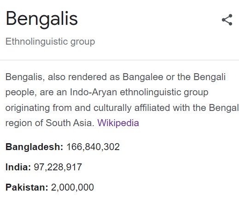The width and height of the screenshot is (239, 203).
Task: Click the word originating in the description
Action: (x=28, y=108)
